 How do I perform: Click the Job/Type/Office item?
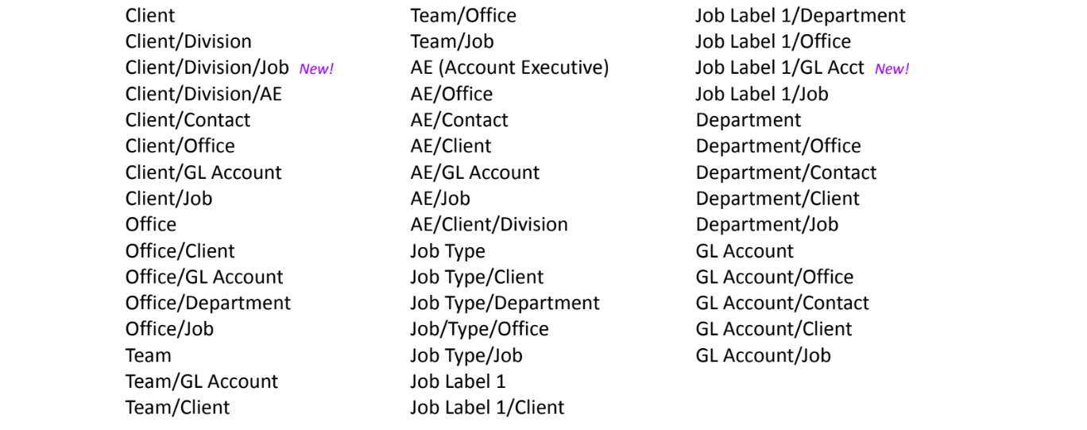[480, 329]
